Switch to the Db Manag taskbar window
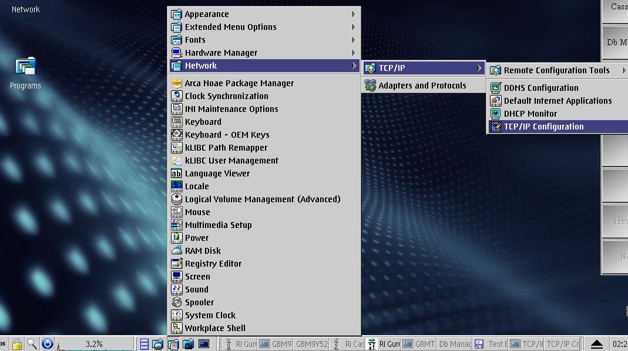This screenshot has height=351, width=628. coord(455,344)
